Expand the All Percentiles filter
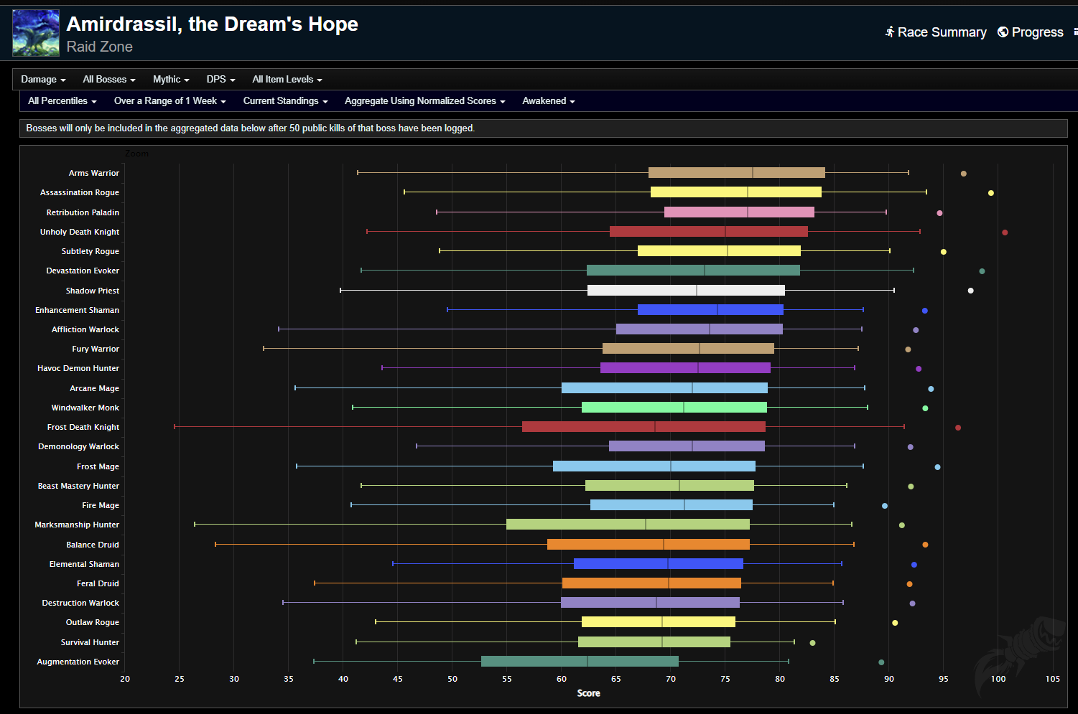 coord(62,101)
